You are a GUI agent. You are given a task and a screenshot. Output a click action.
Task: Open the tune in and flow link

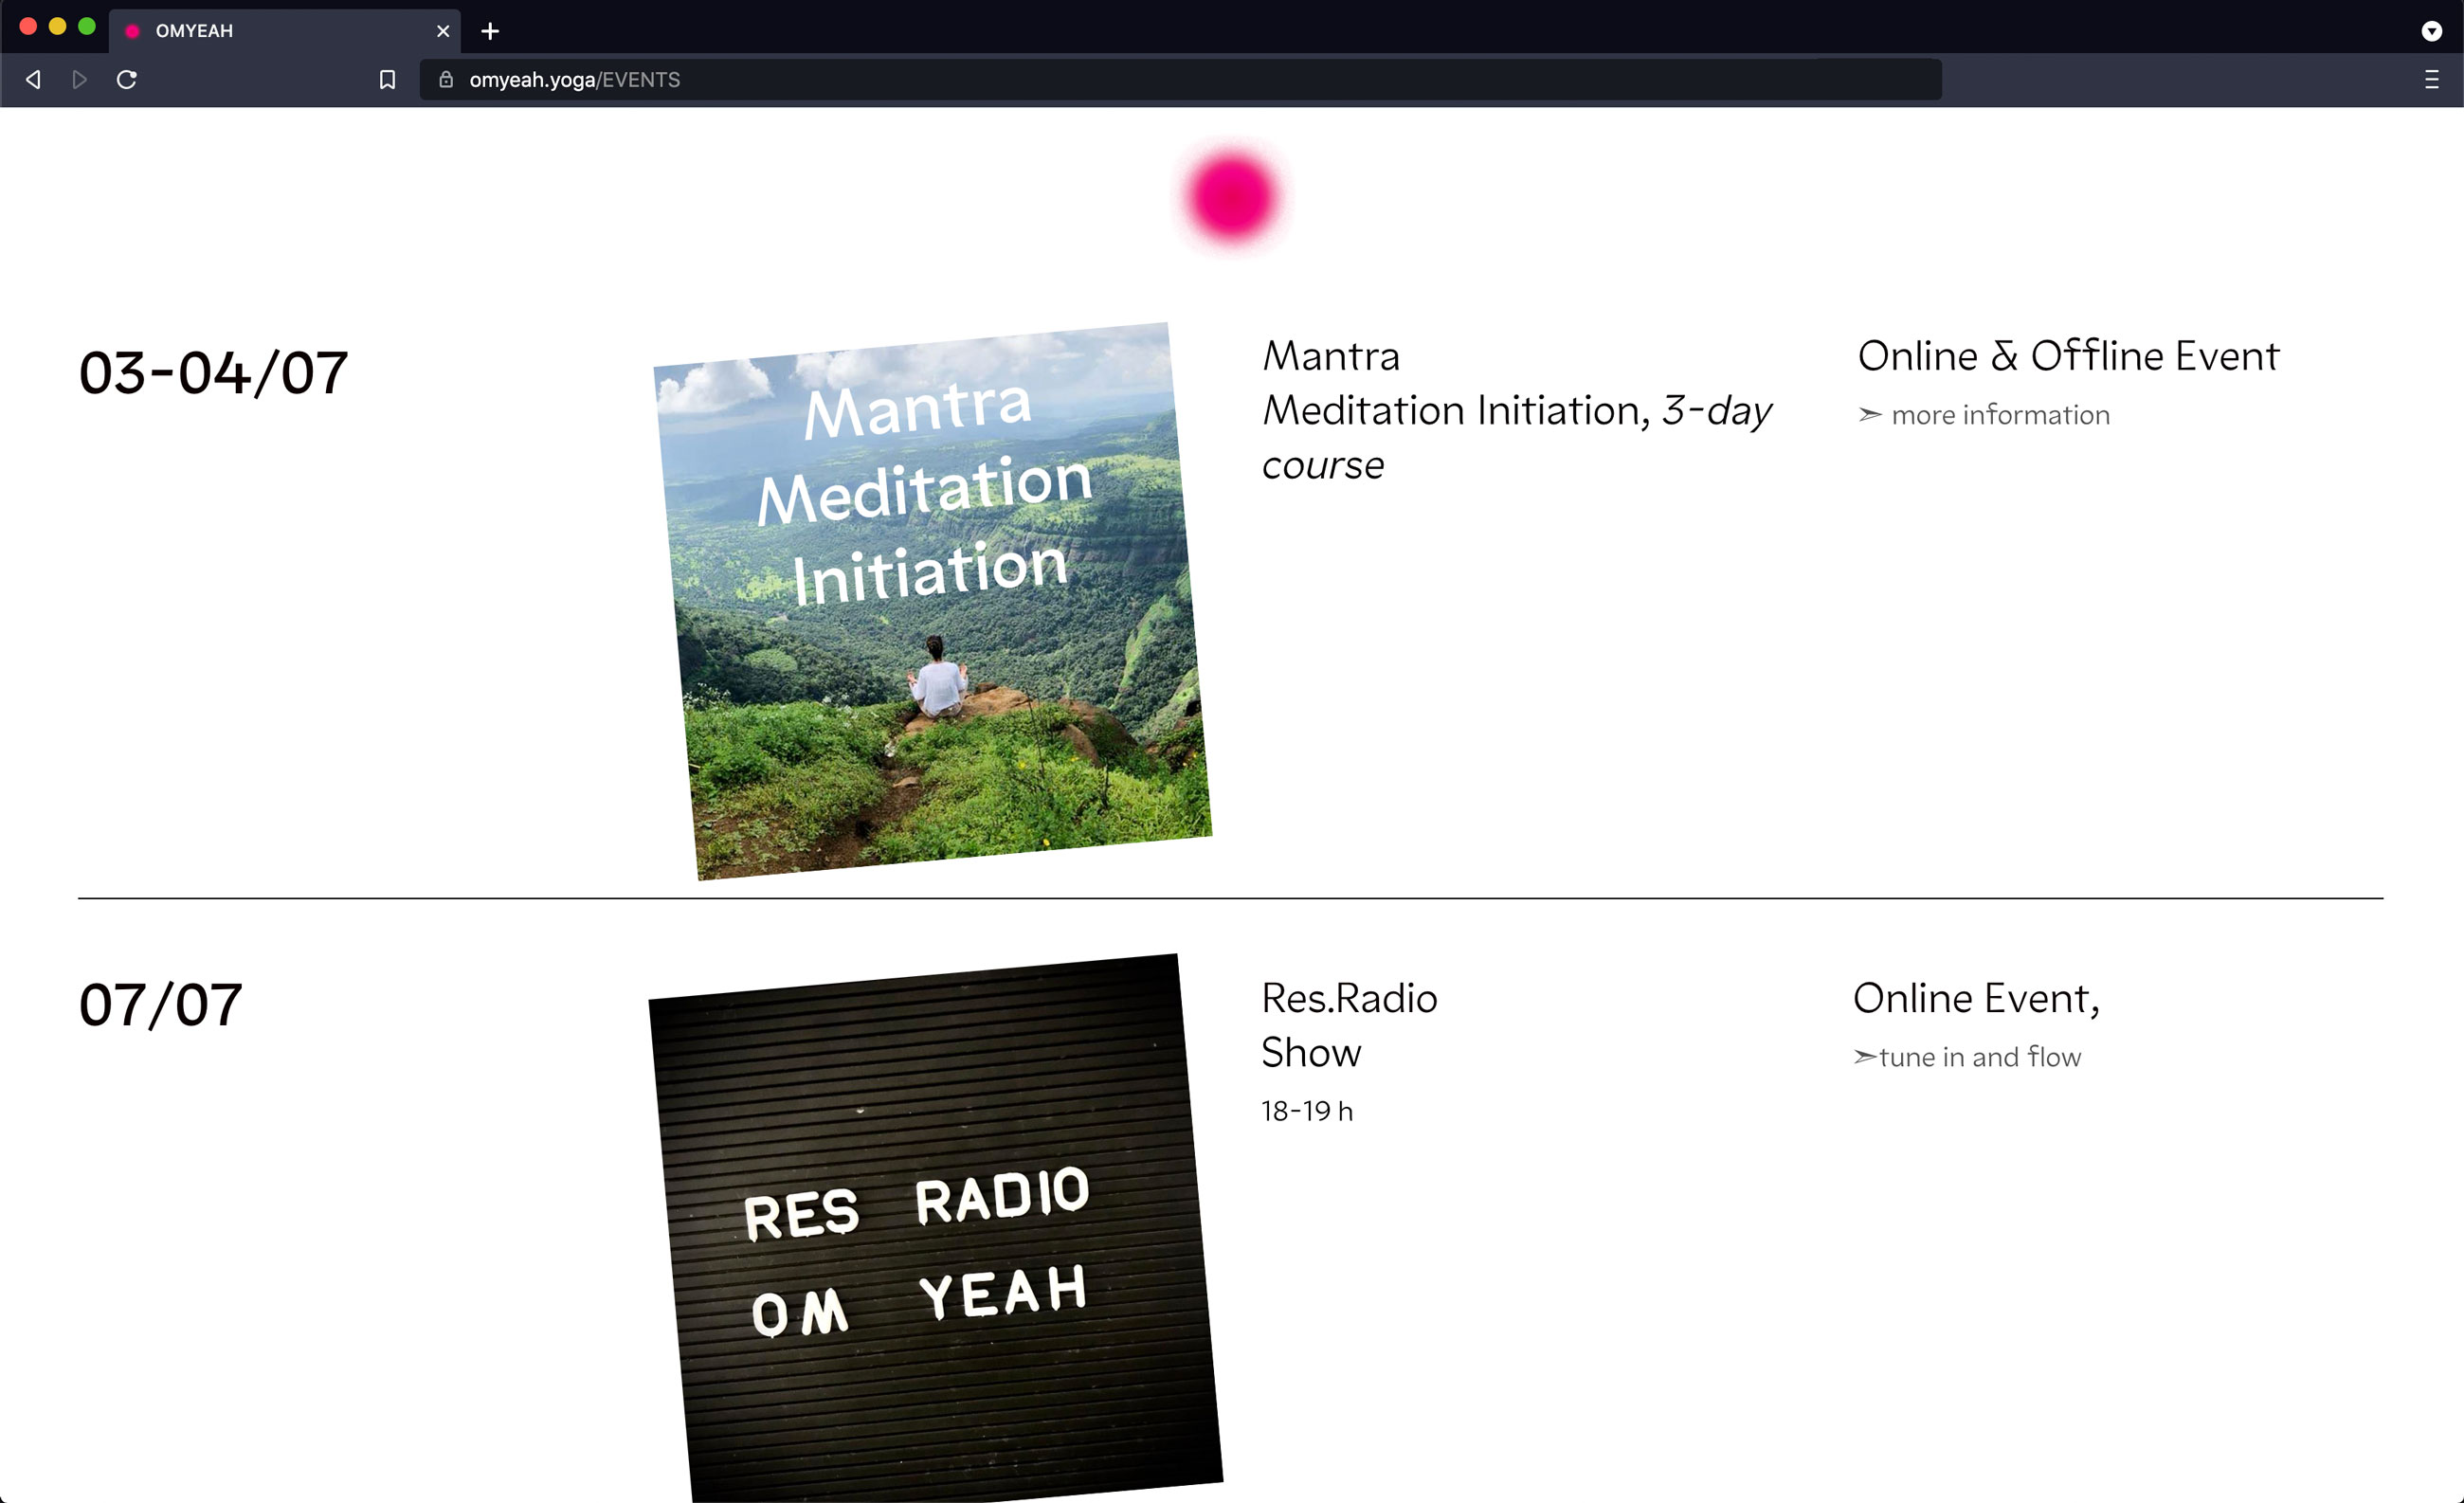tap(1978, 1057)
